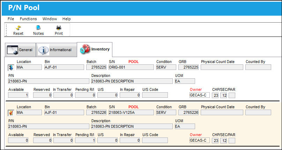Click first record's CHP field 23
Viewport: 282px width, 150px height.
(x=215, y=95)
